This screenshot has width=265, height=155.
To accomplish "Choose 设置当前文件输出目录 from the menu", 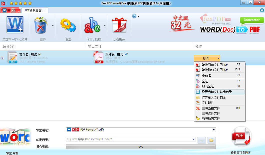I will click(217, 92).
